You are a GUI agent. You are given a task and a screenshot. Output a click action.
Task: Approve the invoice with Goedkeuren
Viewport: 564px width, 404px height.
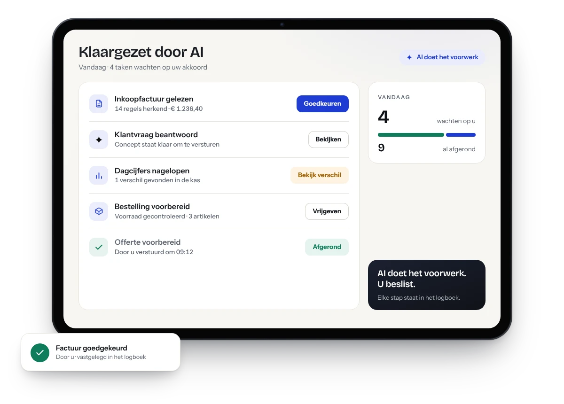click(322, 104)
